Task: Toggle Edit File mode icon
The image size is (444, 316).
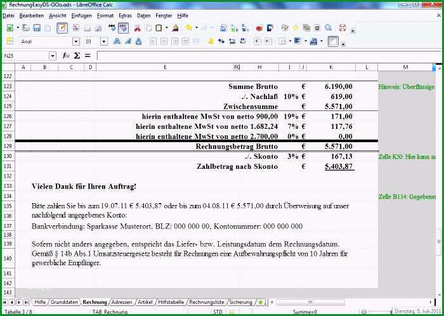Action: click(62, 28)
